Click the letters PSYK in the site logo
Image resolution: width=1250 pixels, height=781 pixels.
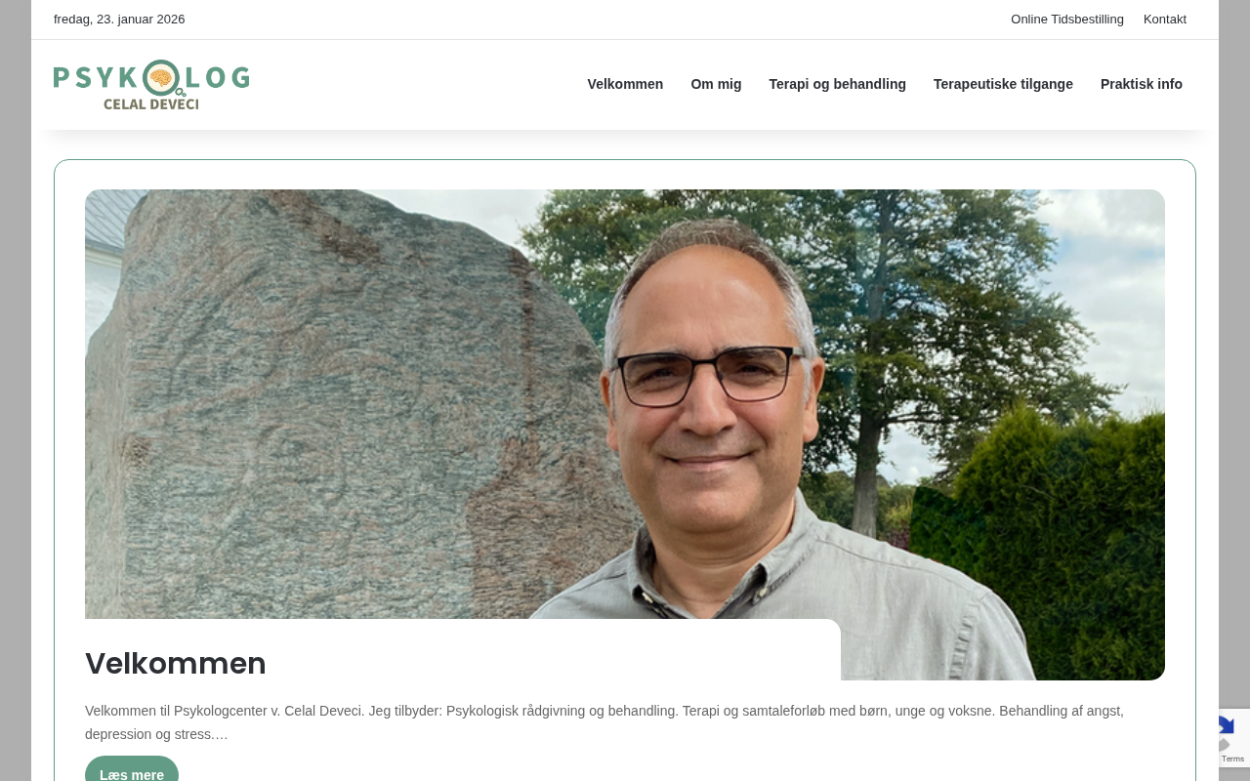(x=97, y=78)
